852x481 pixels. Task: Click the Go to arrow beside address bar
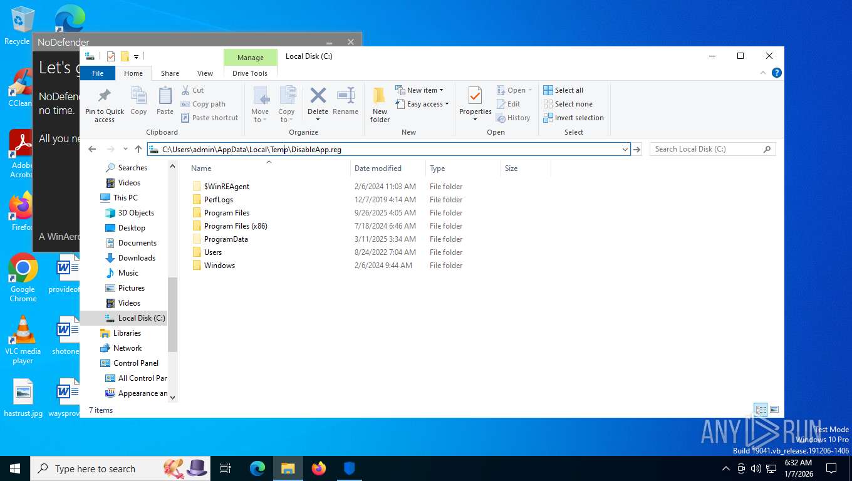click(x=637, y=149)
